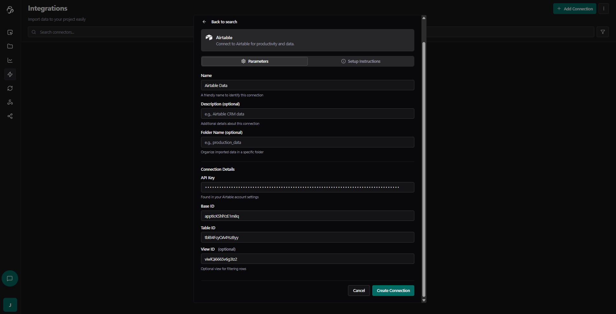Image resolution: width=616 pixels, height=314 pixels.
Task: Open the three-dot more options menu
Action: tap(603, 9)
